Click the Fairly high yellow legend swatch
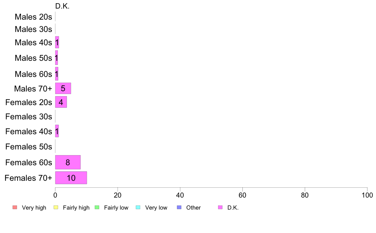The height and width of the screenshot is (233, 376). 56,207
